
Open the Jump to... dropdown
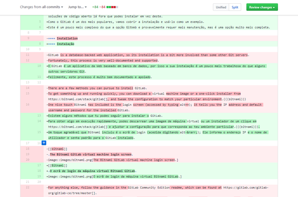tap(77, 7)
